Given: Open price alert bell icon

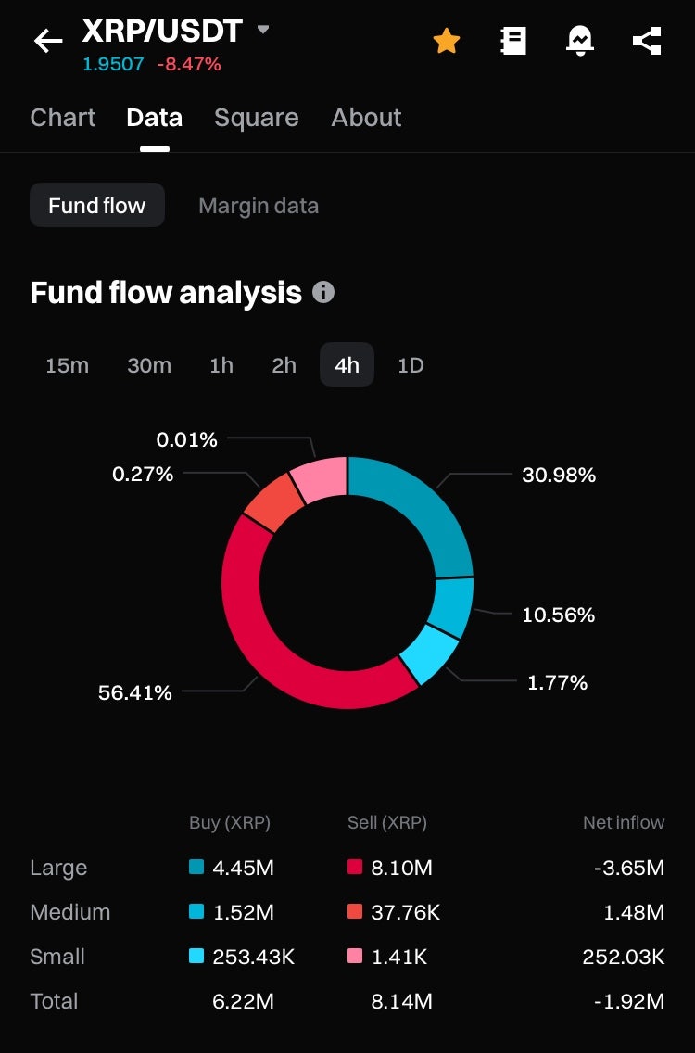Looking at the screenshot, I should (x=580, y=41).
